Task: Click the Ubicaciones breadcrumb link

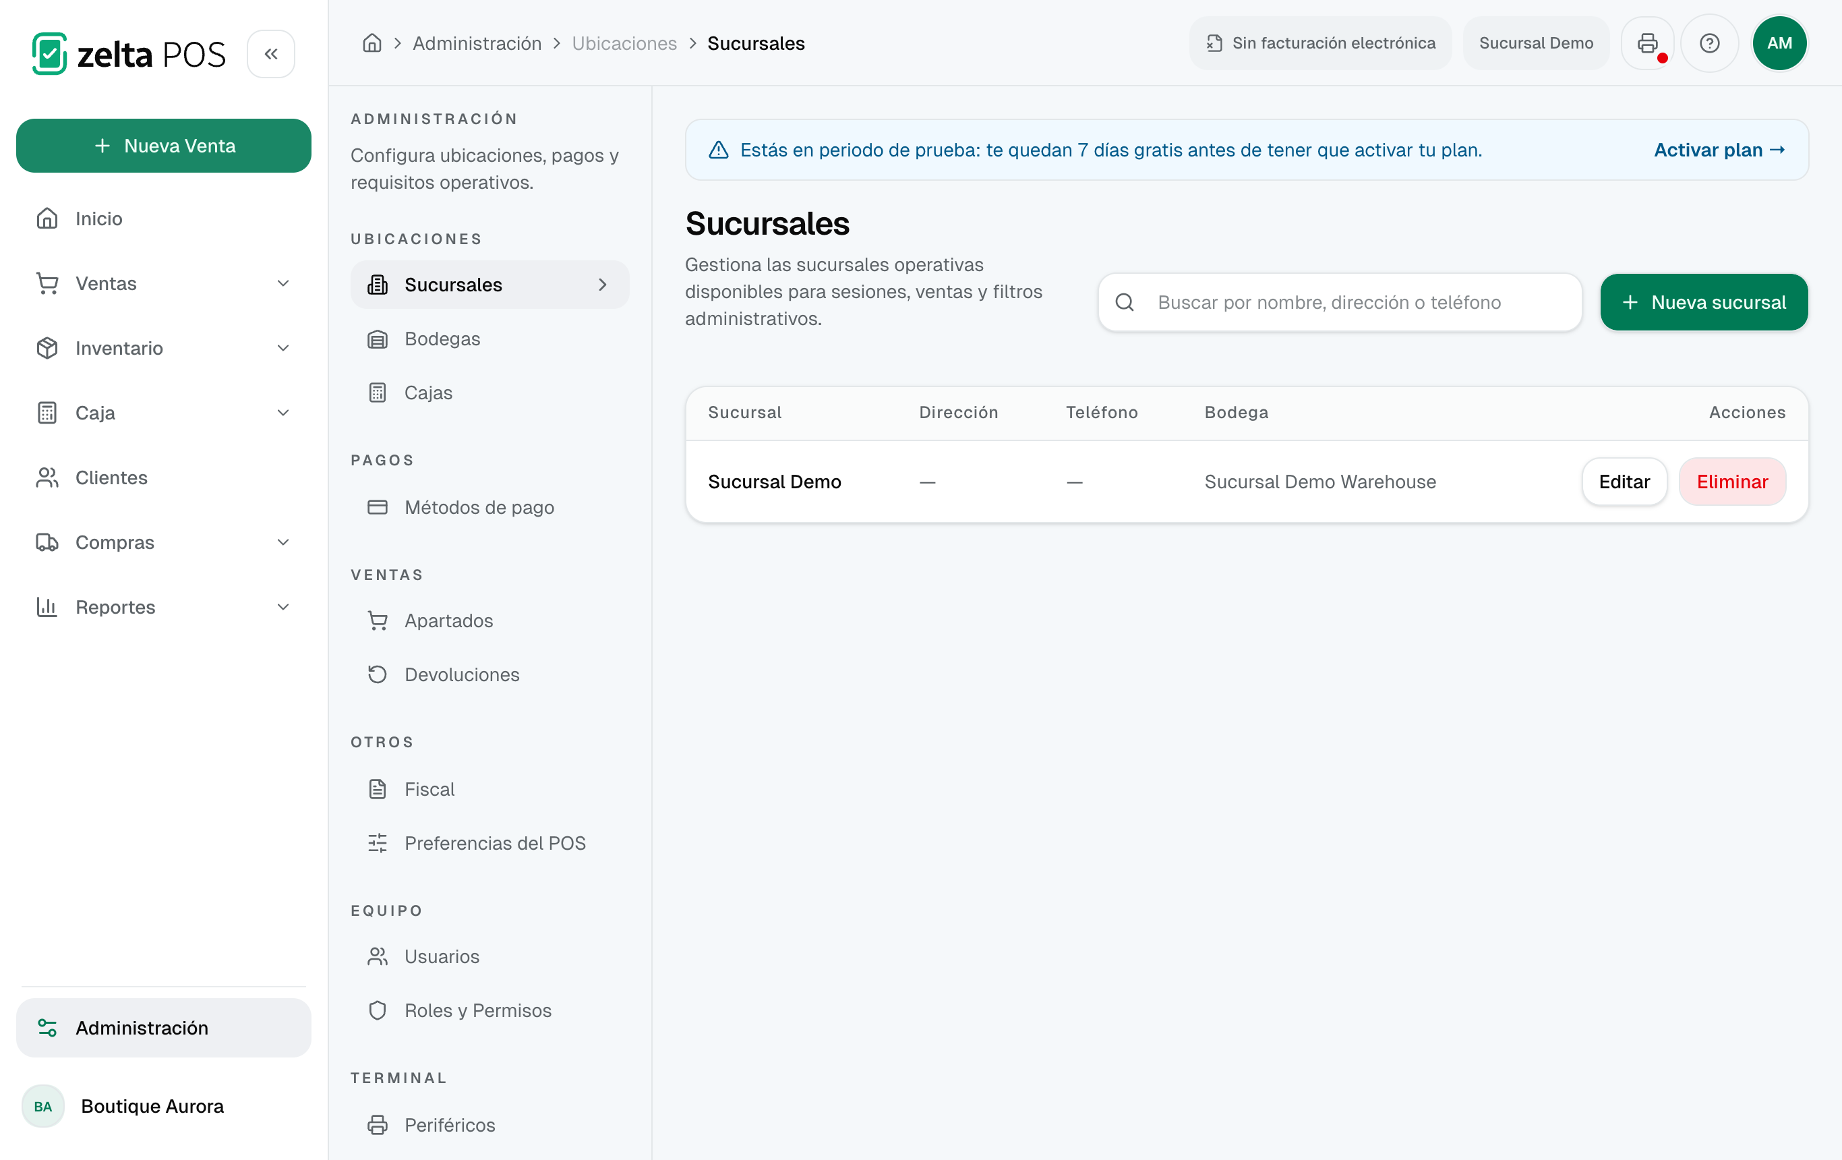Action: (x=624, y=43)
